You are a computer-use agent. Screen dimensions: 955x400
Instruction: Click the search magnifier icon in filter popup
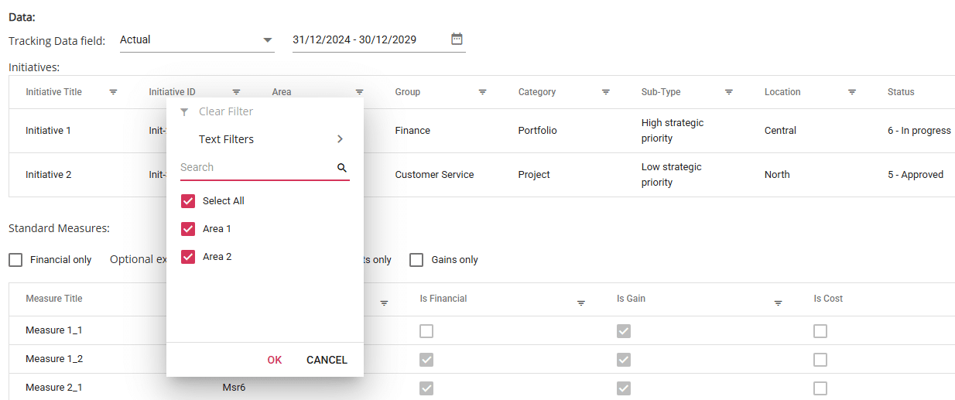[x=342, y=167]
